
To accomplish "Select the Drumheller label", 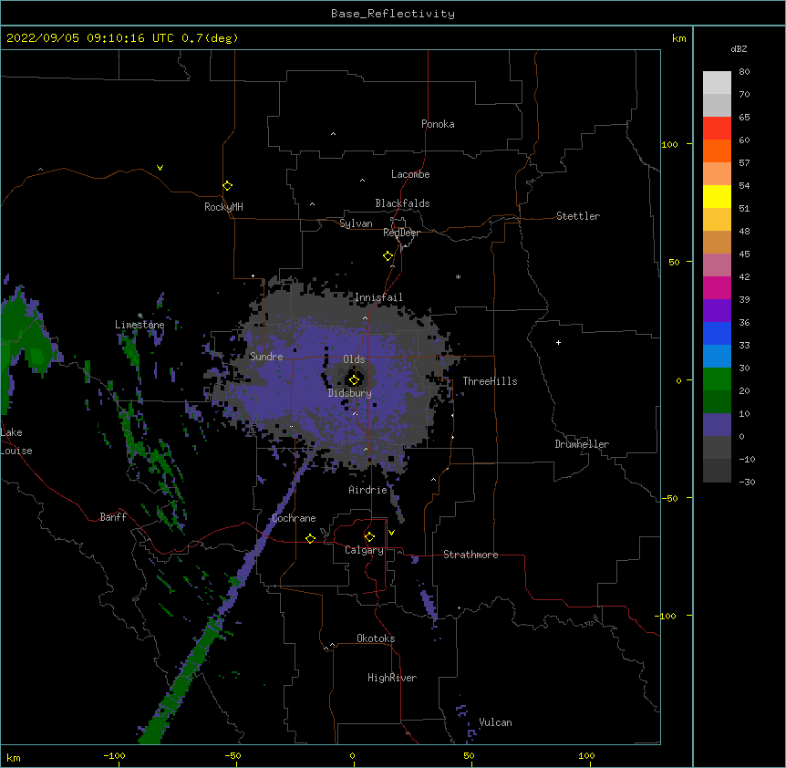I will tap(582, 444).
